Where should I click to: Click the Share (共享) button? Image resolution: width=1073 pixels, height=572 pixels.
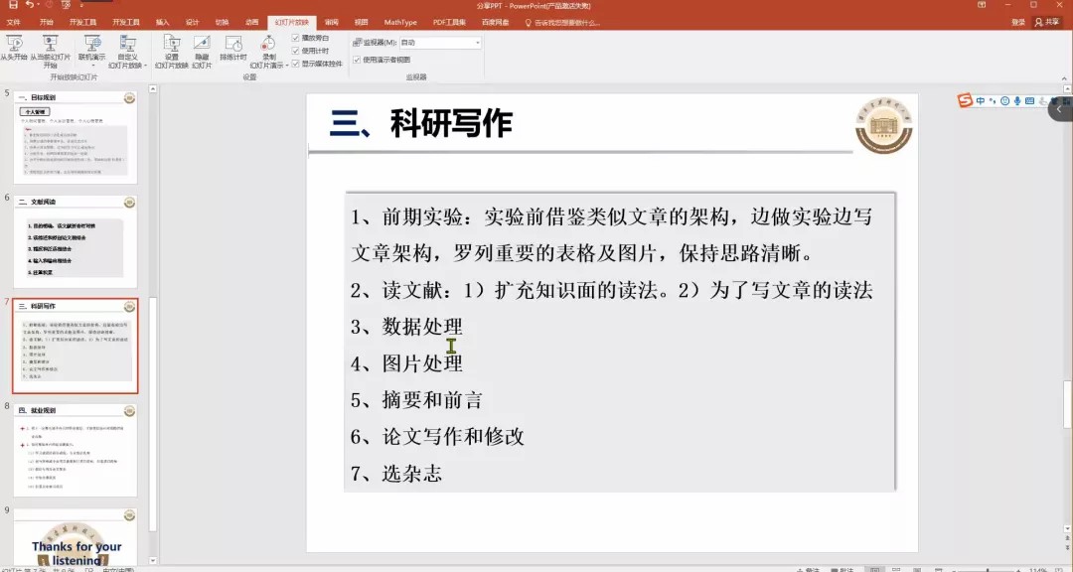[1047, 22]
